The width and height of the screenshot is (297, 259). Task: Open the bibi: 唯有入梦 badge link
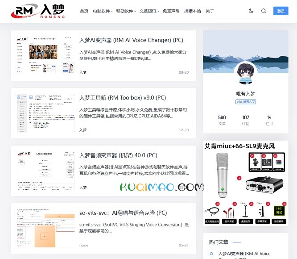click(x=246, y=102)
